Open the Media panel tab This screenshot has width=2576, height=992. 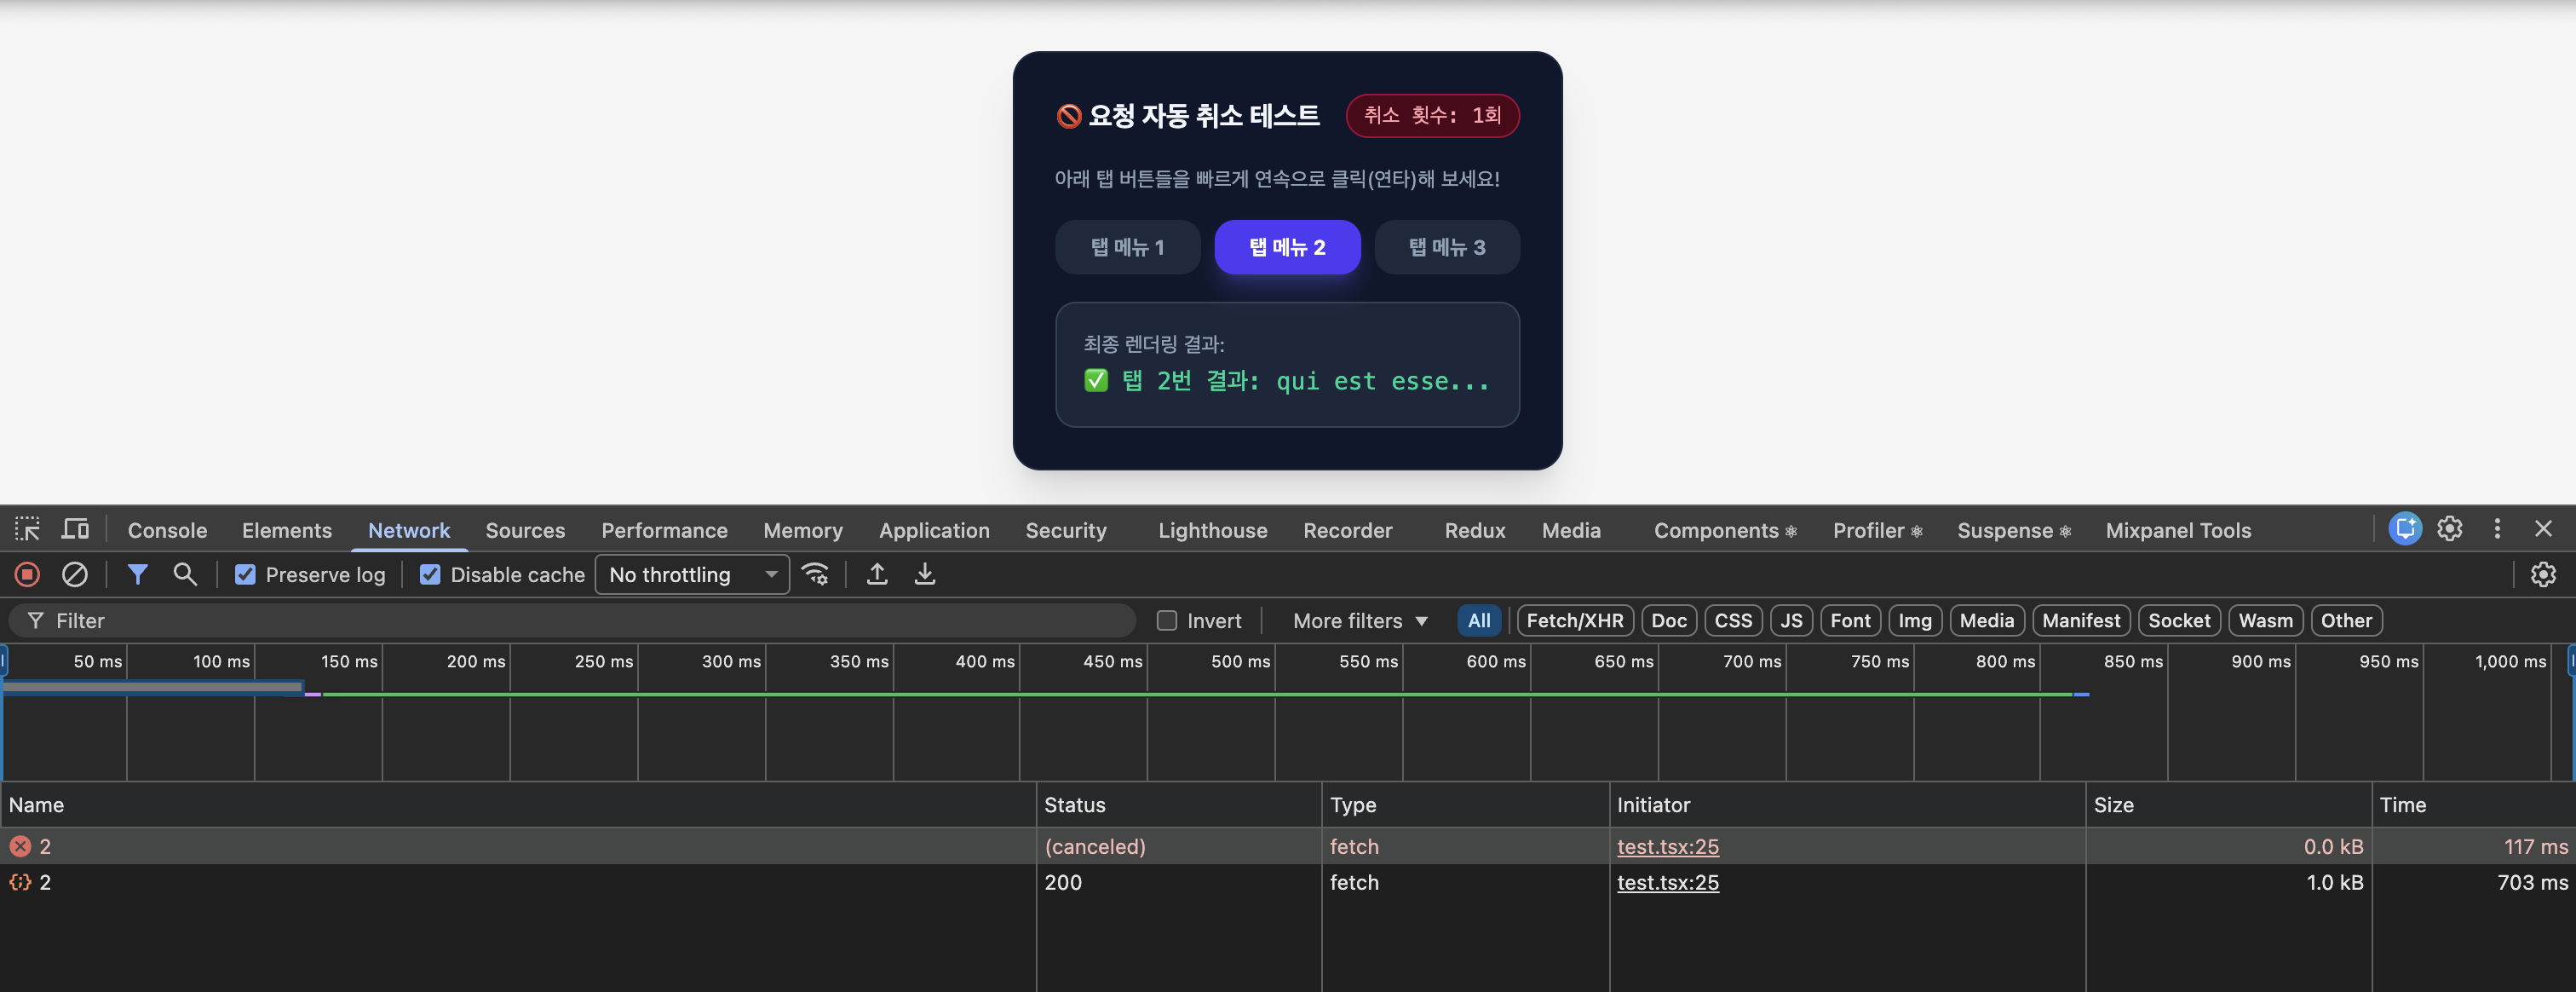1571,530
